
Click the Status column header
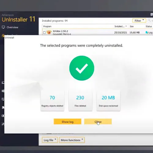[149, 26]
